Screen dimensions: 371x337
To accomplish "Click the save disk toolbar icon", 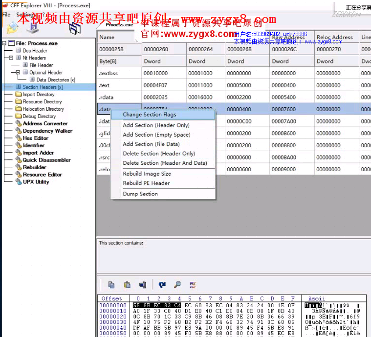I will click(33, 28).
